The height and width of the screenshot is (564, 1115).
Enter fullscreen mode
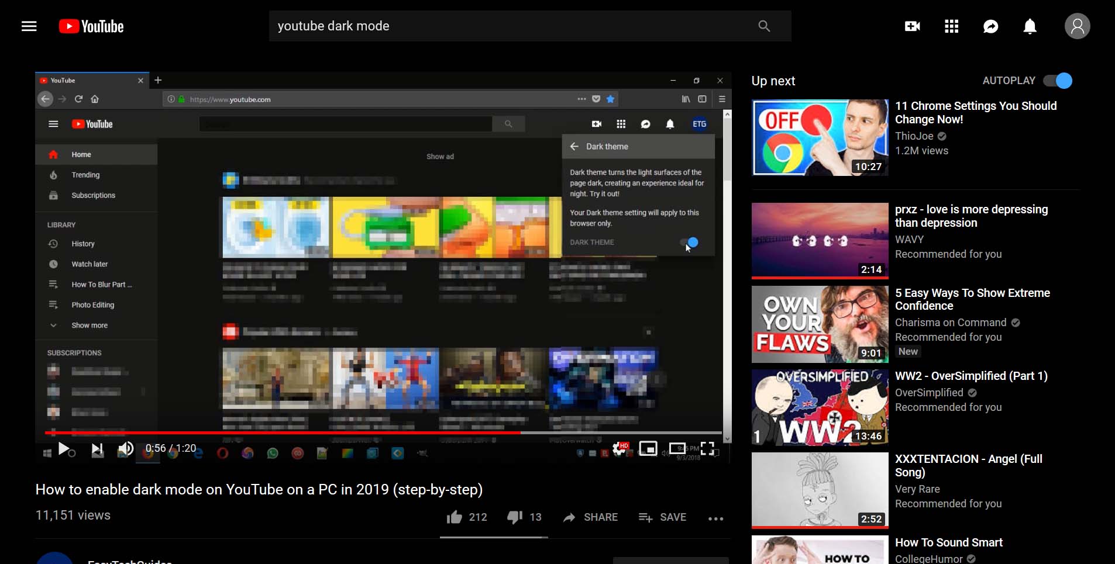pyautogui.click(x=708, y=448)
